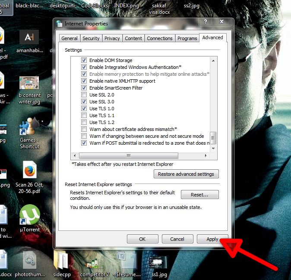Viewport: 291px width, 280px height.
Task: Enable the Use TLS 1.2 checkbox
Action: [84, 122]
